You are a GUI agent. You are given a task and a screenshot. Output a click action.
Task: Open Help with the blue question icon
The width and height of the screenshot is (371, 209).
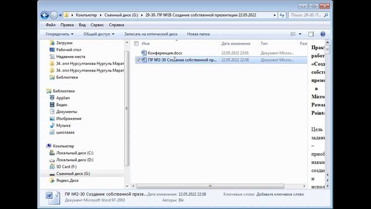pos(322,34)
